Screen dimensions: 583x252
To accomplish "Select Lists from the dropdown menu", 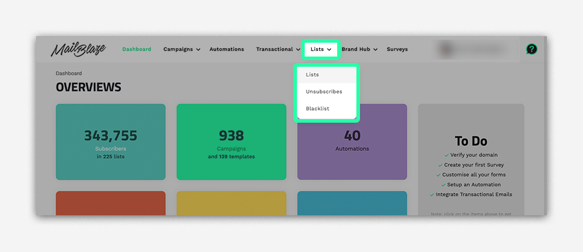I will 313,75.
